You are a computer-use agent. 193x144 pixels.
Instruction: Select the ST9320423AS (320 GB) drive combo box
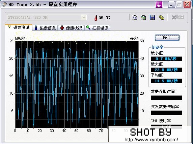click(47, 17)
